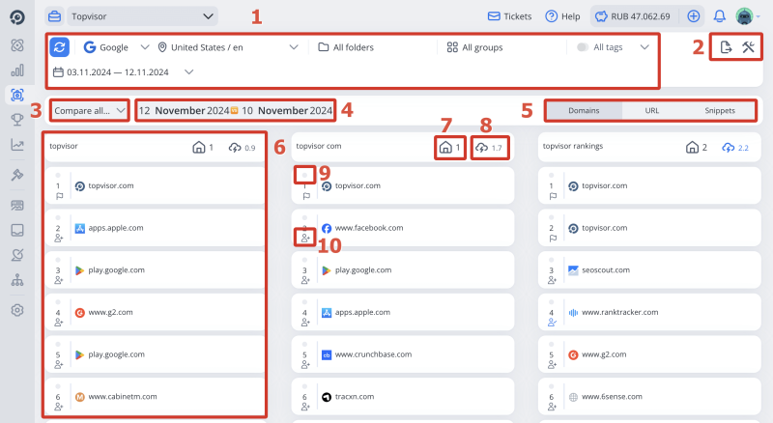This screenshot has height=423, width=773.
Task: Open the bar chart sidebar section
Action: tap(17, 70)
